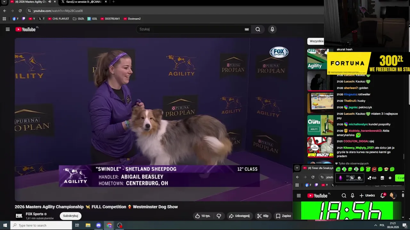
Task: Open Windows Start menu
Action: click(x=5, y=225)
